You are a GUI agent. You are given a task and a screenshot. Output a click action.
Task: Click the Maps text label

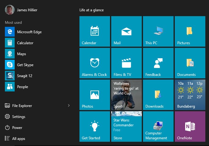click(21, 54)
